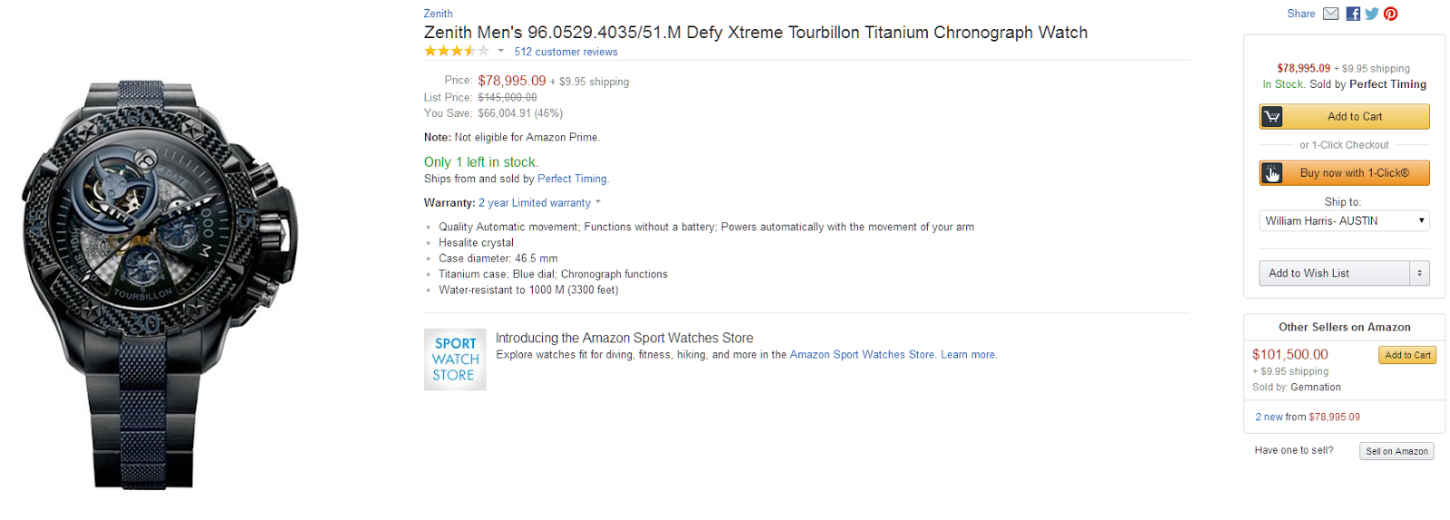Open the Ship to address dropdown

pos(1344,221)
